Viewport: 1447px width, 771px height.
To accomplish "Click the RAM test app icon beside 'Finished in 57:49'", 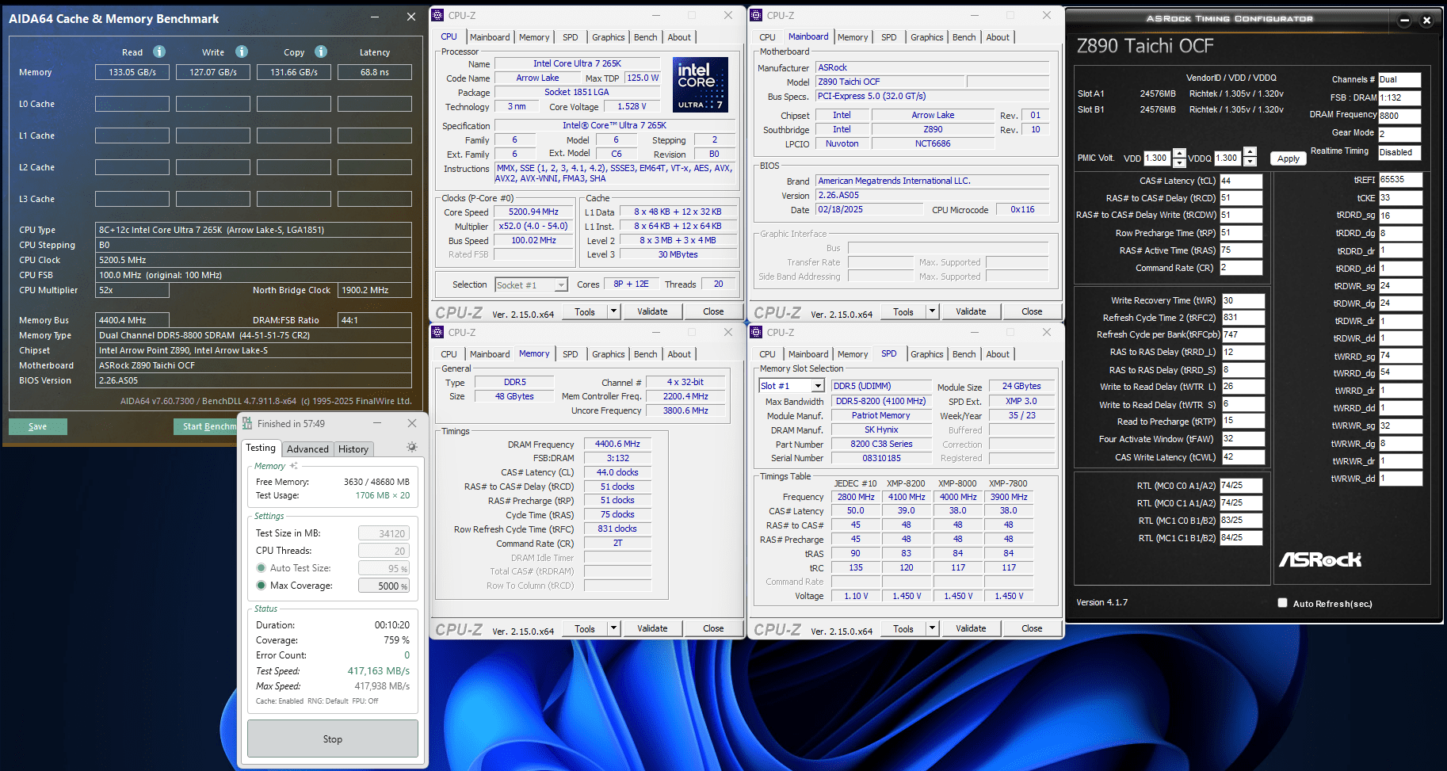I will tap(247, 423).
